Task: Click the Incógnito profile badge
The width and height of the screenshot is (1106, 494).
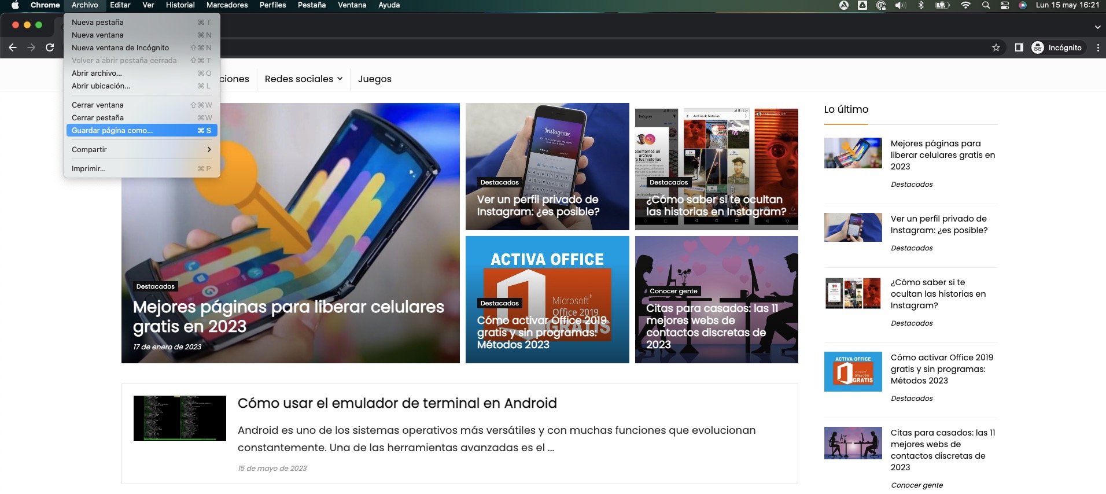Action: click(x=1057, y=47)
